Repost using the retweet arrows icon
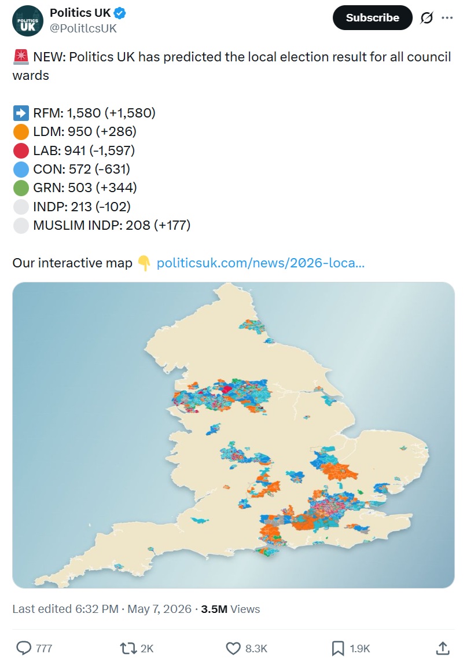 click(128, 648)
